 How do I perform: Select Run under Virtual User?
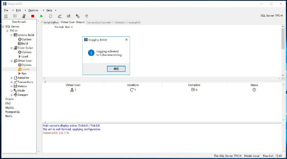[24, 73]
